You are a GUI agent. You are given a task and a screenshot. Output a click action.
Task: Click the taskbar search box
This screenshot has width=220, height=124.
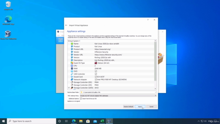[x=31, y=121]
